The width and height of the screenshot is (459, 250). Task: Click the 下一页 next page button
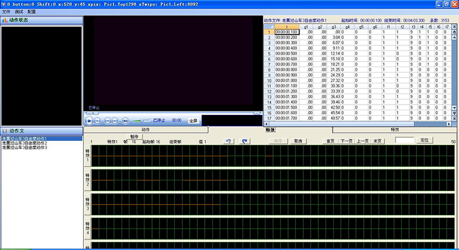[346, 141]
